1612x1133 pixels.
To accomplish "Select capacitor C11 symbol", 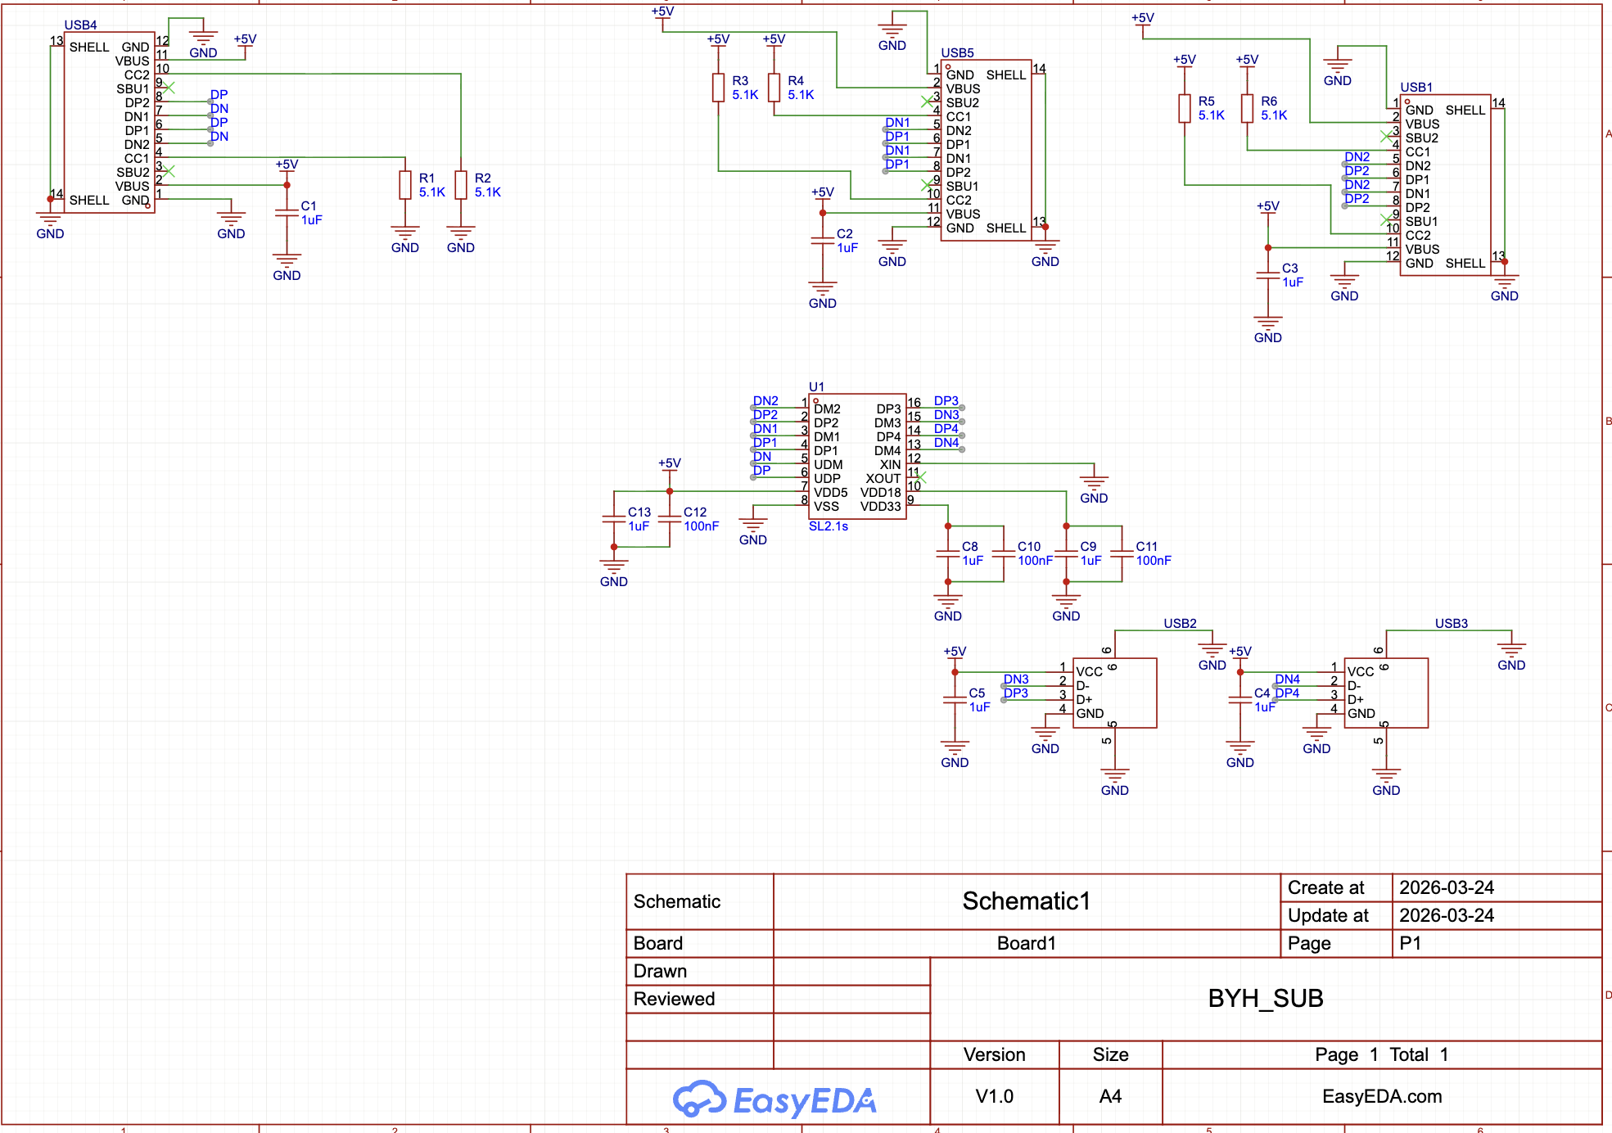I will click(1122, 553).
